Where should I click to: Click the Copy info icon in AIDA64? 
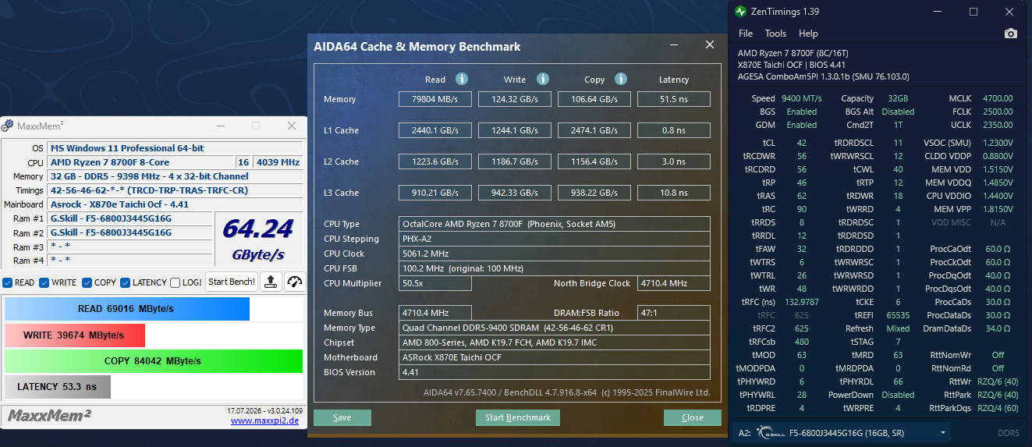click(x=621, y=79)
